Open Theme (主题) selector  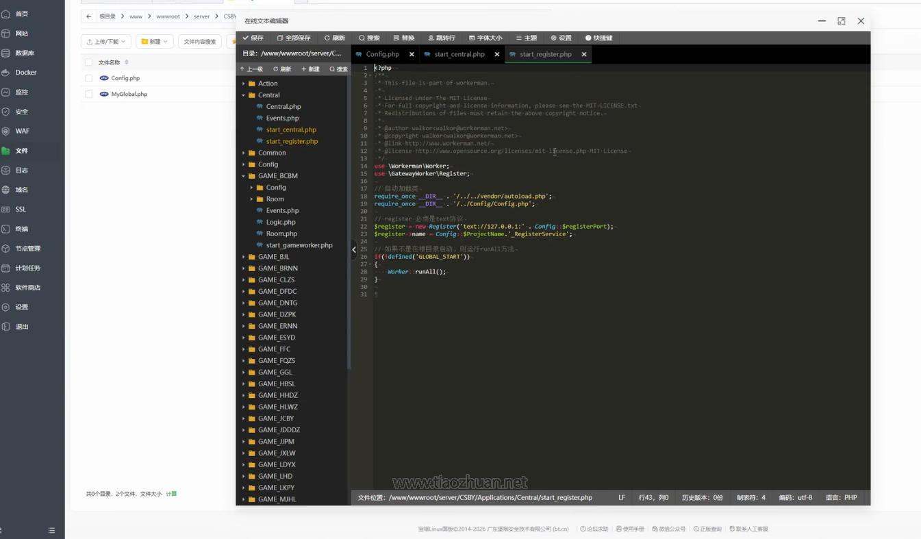pyautogui.click(x=527, y=38)
